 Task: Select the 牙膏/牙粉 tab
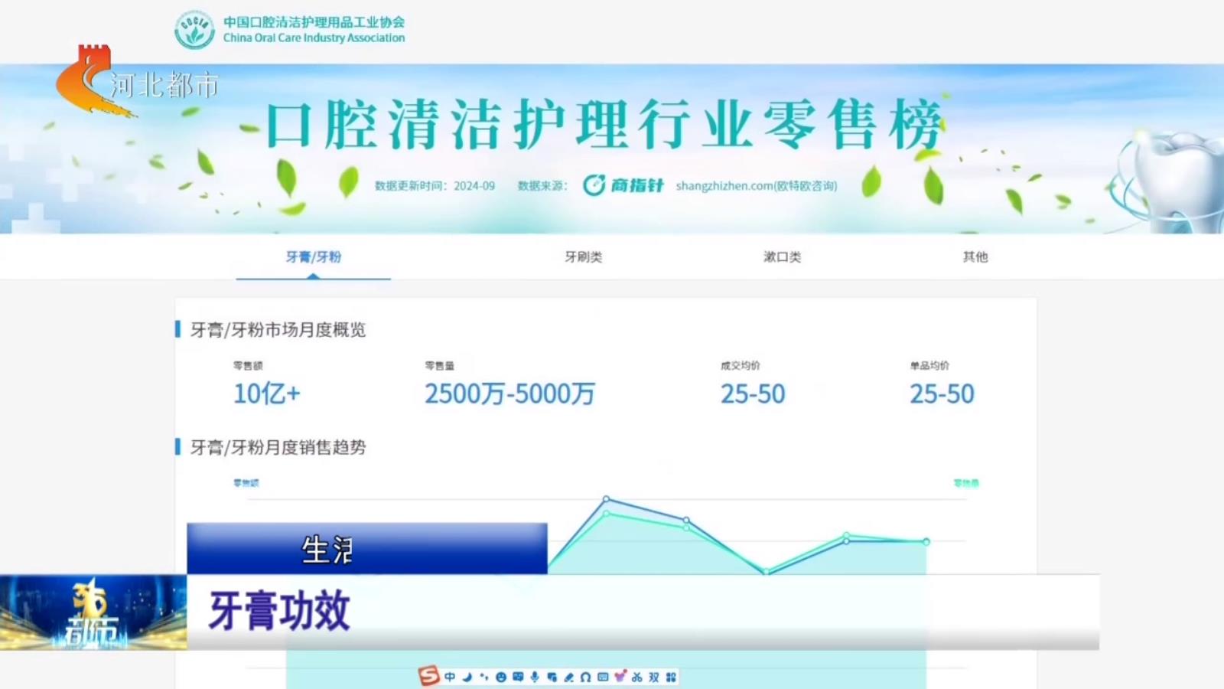coord(313,257)
